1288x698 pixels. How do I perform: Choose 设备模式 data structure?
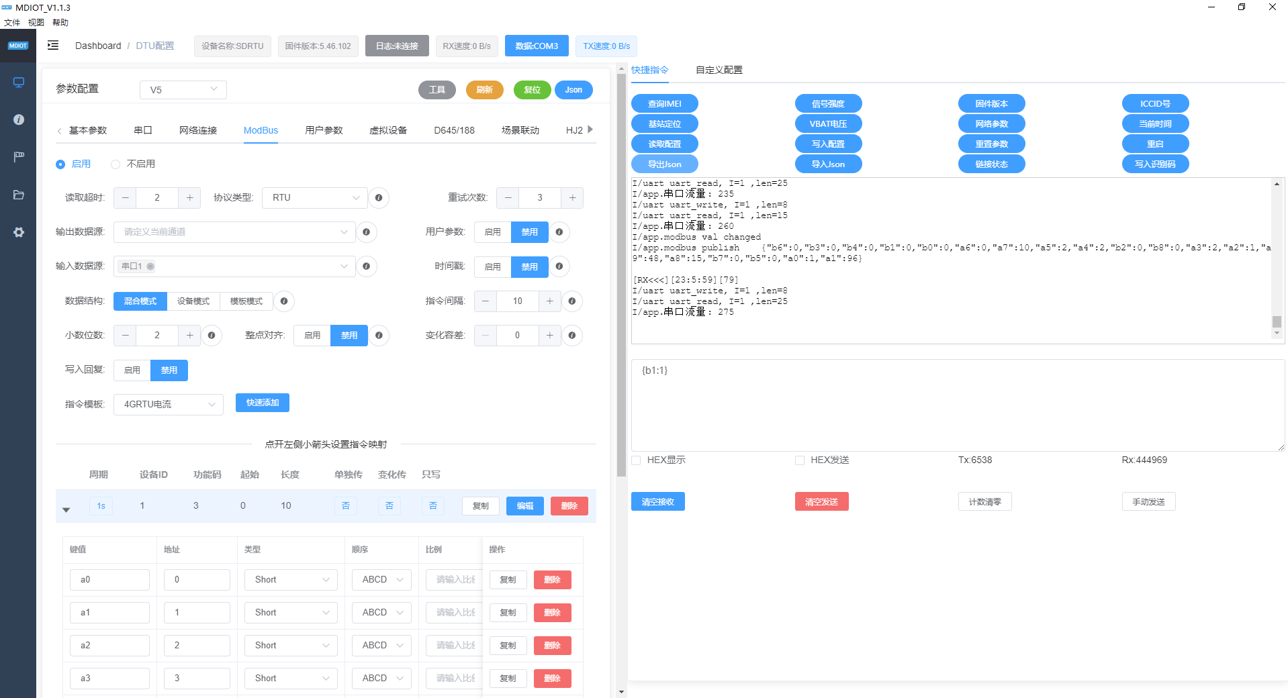193,301
